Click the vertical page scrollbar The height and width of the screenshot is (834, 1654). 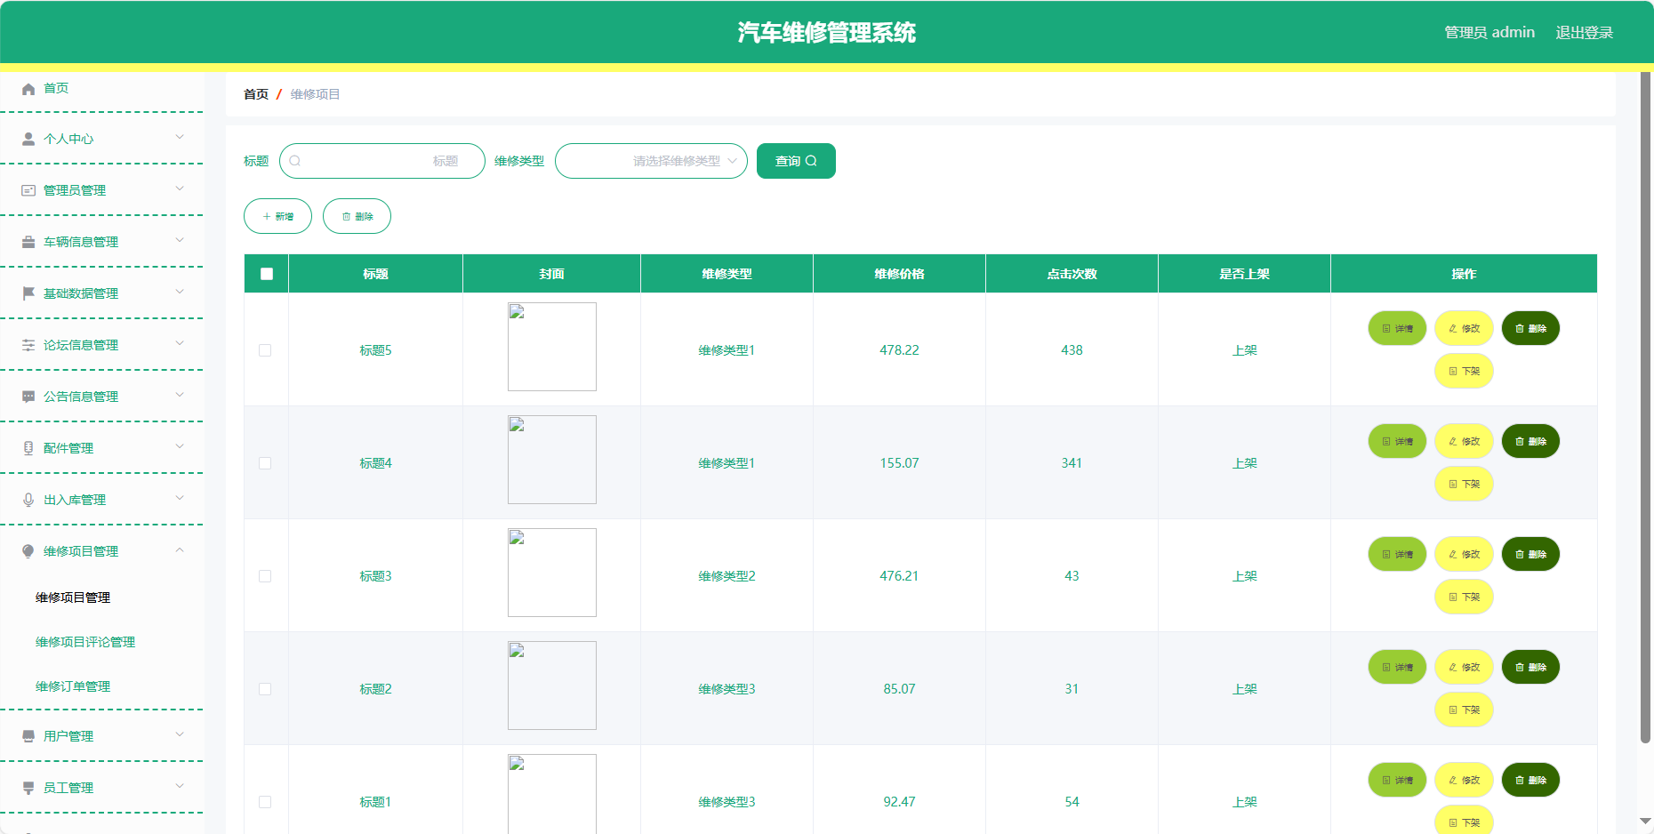pos(1645,406)
